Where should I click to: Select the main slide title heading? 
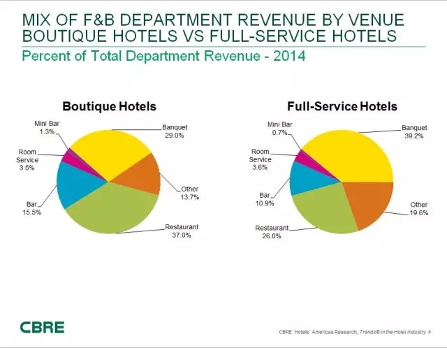click(x=213, y=28)
